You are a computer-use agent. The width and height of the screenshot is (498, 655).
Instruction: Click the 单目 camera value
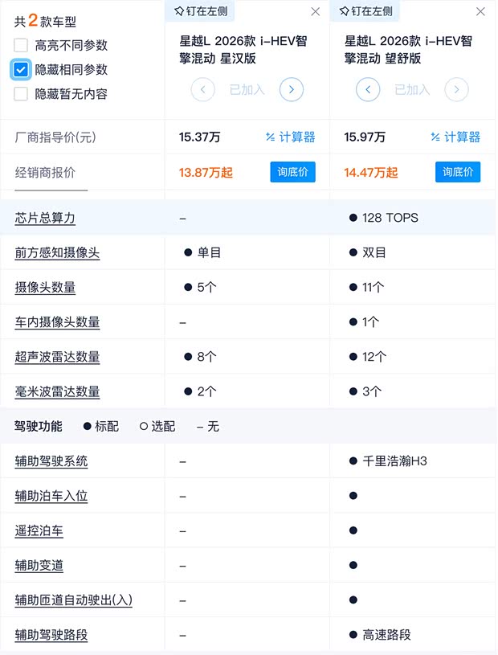pyautogui.click(x=209, y=252)
